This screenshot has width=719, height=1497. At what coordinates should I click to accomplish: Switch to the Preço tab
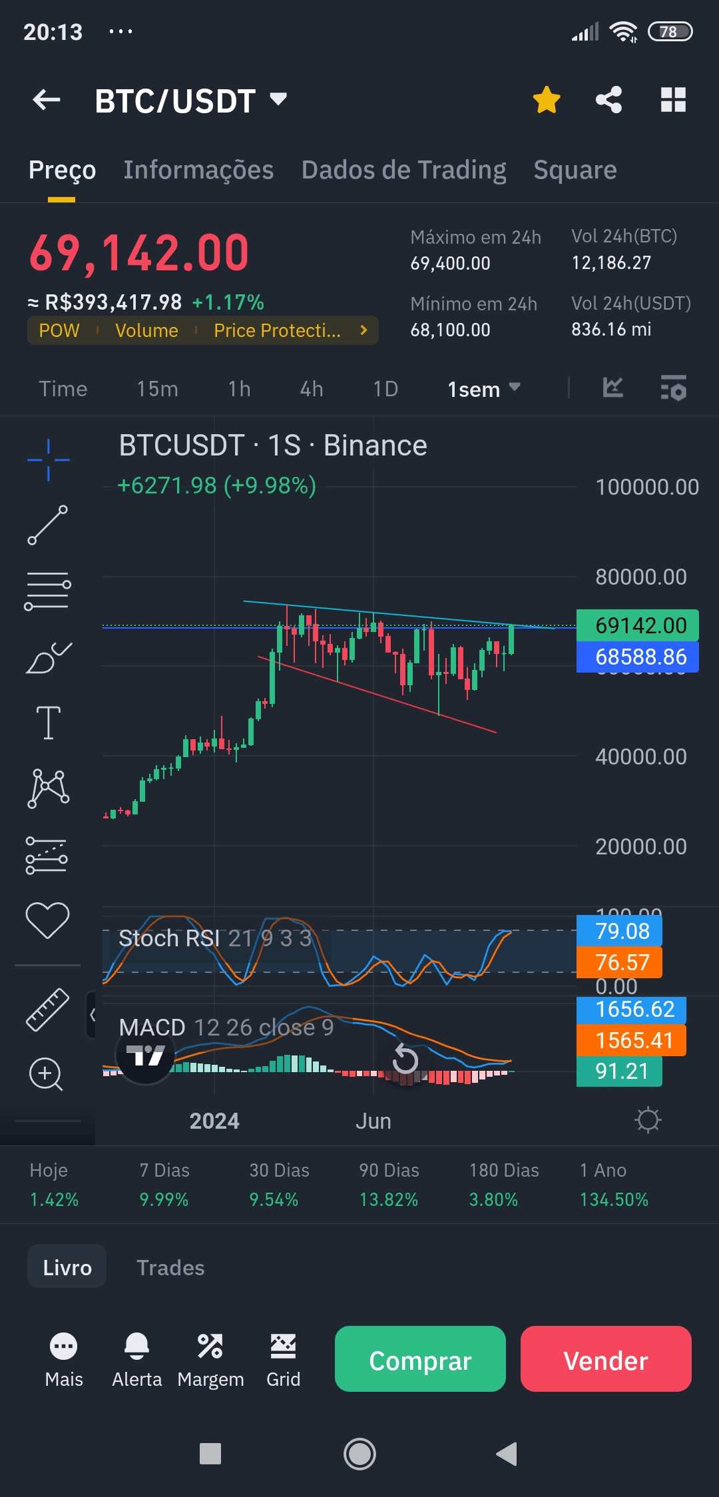pos(62,170)
